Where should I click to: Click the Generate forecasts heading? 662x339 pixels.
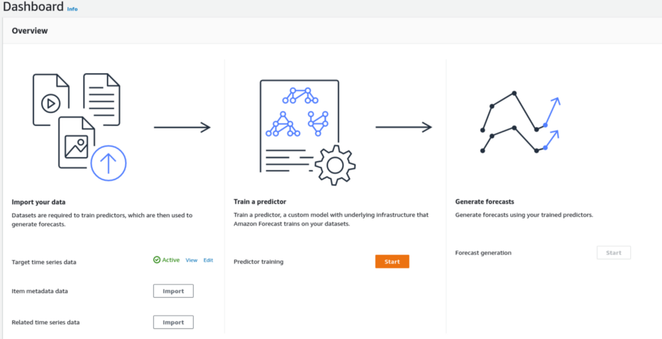pyautogui.click(x=485, y=201)
